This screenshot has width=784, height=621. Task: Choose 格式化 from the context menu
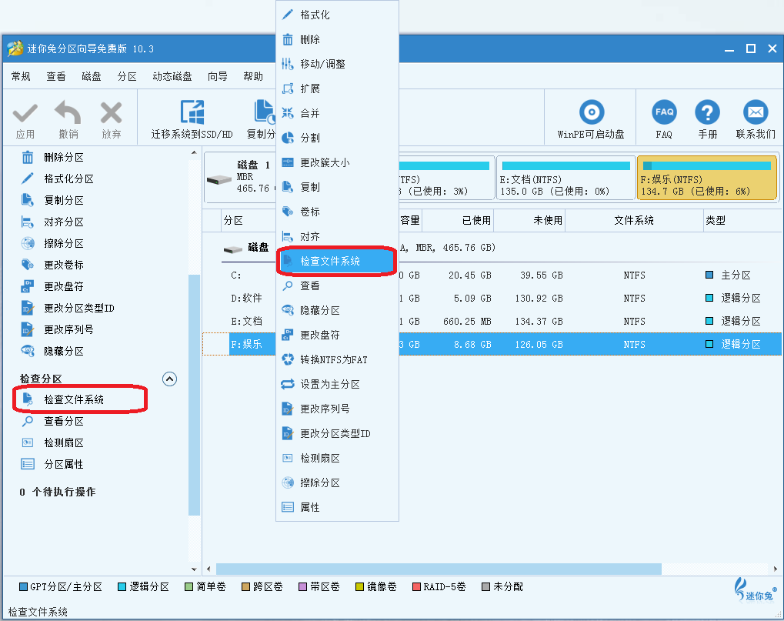(337, 15)
